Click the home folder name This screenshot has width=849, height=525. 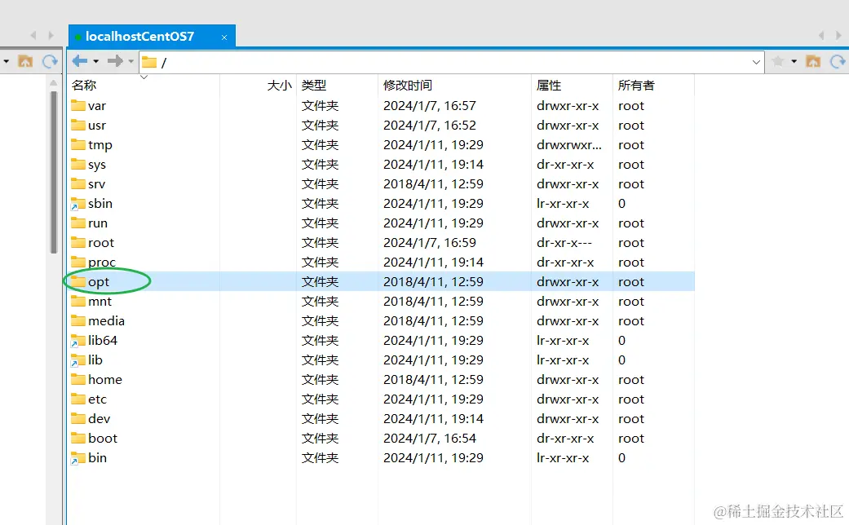(105, 379)
